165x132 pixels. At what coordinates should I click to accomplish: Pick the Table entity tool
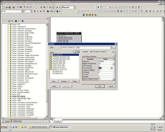(101, 7)
